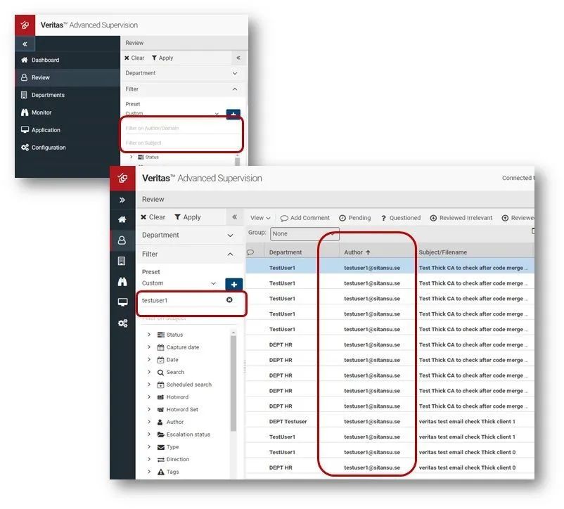Mark item as Reviewed Irrelevant
564x509 pixels.
click(x=461, y=218)
